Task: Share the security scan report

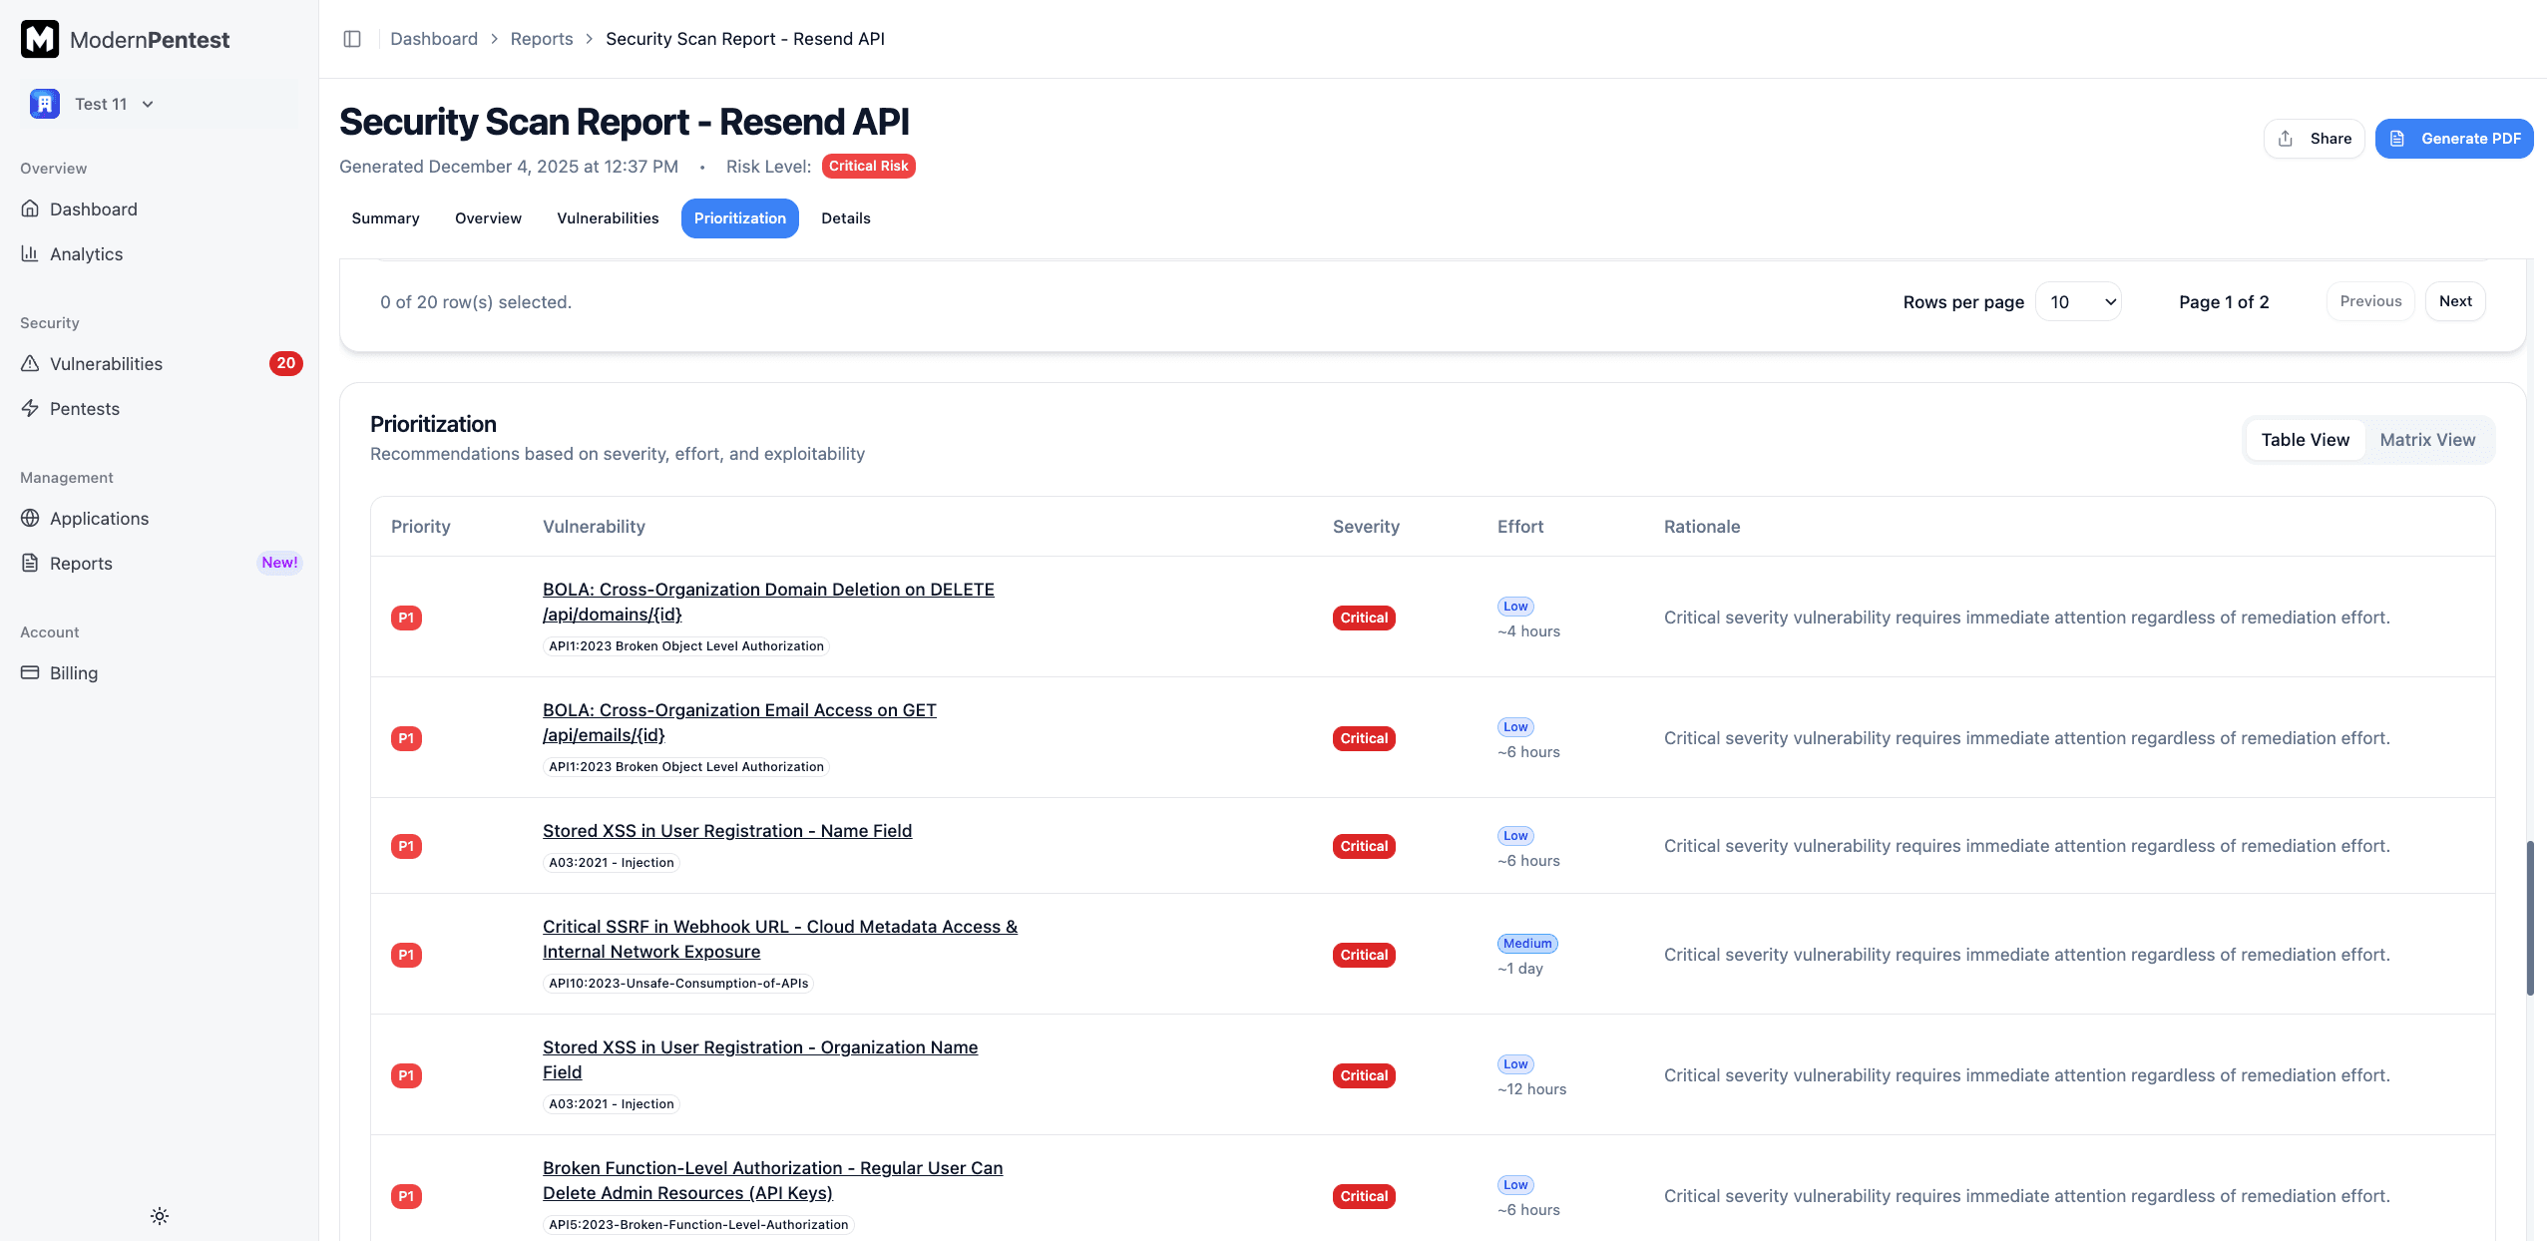Action: coord(2315,138)
